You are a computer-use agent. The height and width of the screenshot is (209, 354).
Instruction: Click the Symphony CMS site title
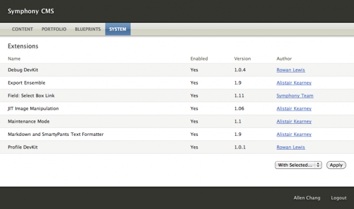31,11
